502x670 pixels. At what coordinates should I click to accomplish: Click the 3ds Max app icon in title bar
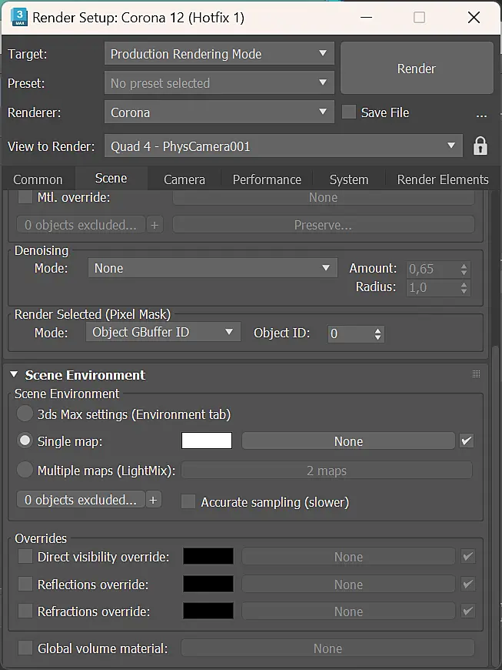click(19, 18)
